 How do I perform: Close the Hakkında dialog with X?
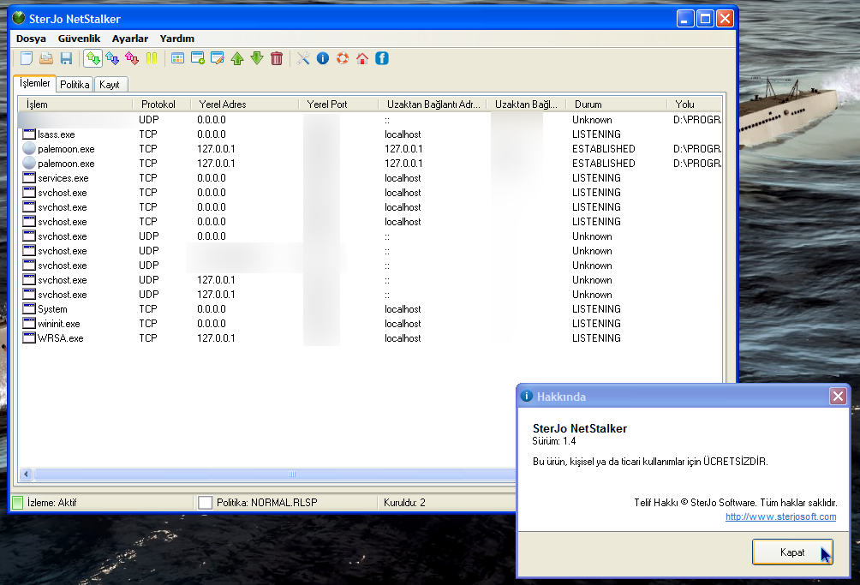[x=838, y=396]
